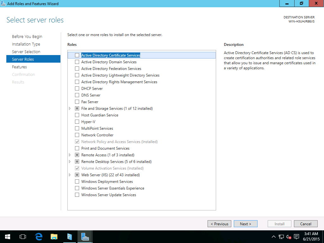The width and height of the screenshot is (324, 243).
Task: Open File Explorer from the taskbar
Action: pos(54,237)
